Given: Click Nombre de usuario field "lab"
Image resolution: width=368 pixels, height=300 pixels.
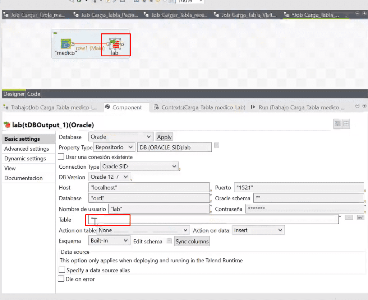Looking at the screenshot, I should (159, 208).
